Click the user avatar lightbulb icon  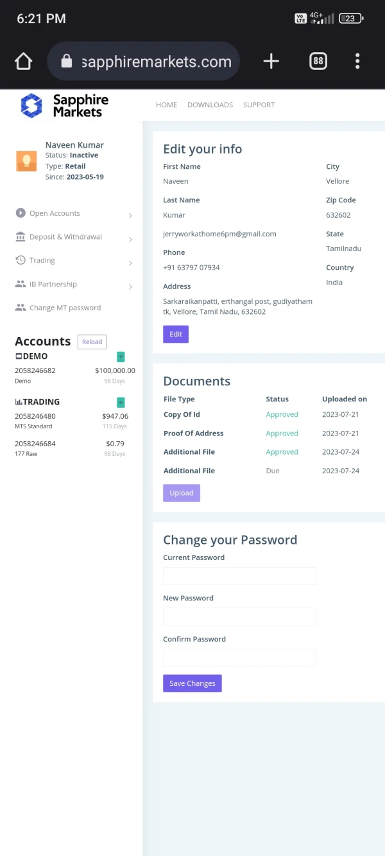click(26, 161)
